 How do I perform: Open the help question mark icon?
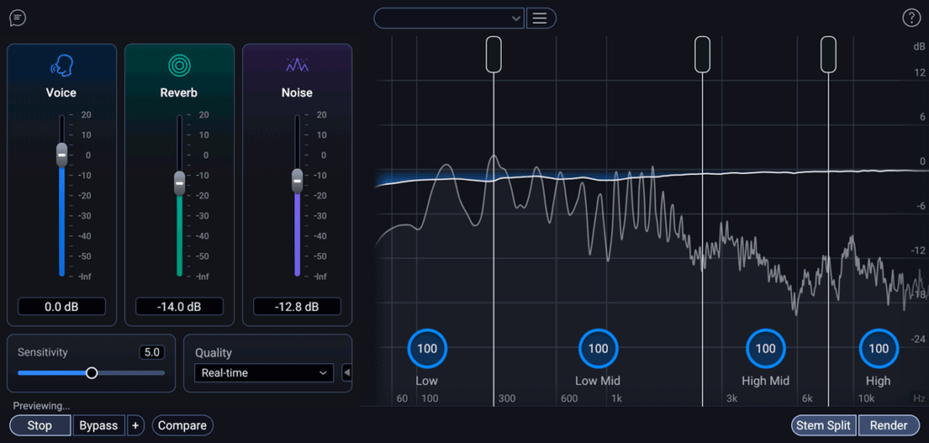tap(911, 18)
